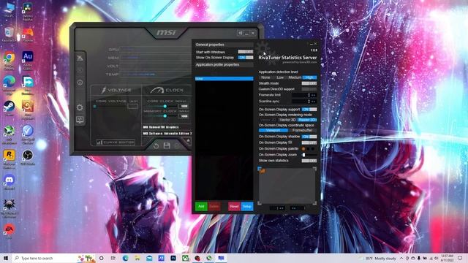468x263 pixels.
Task: Click the Kombustor icon in Afterburner sidebar
Action: tap(80, 58)
